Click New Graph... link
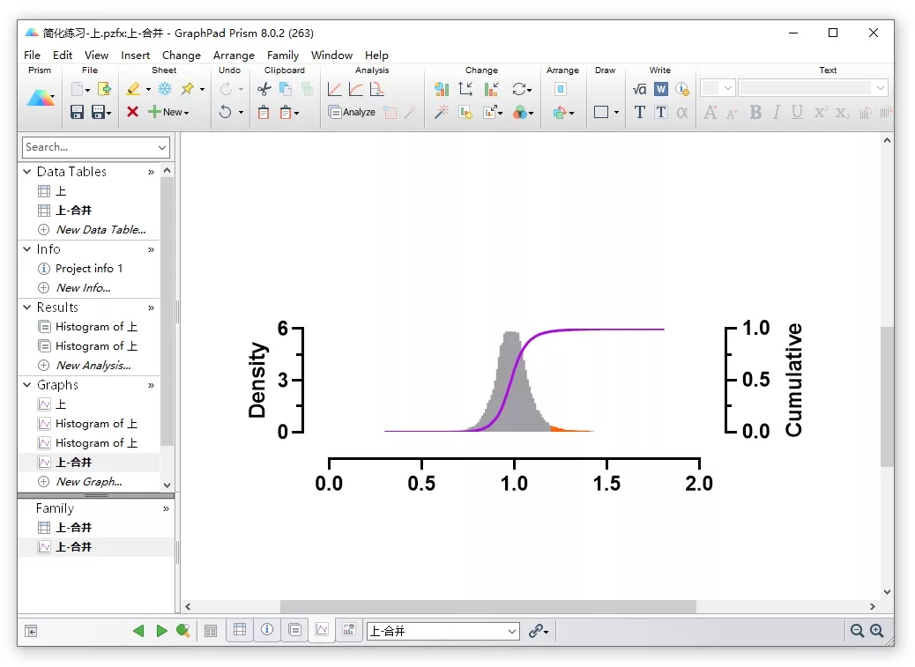This screenshot has width=915, height=667. tap(89, 482)
